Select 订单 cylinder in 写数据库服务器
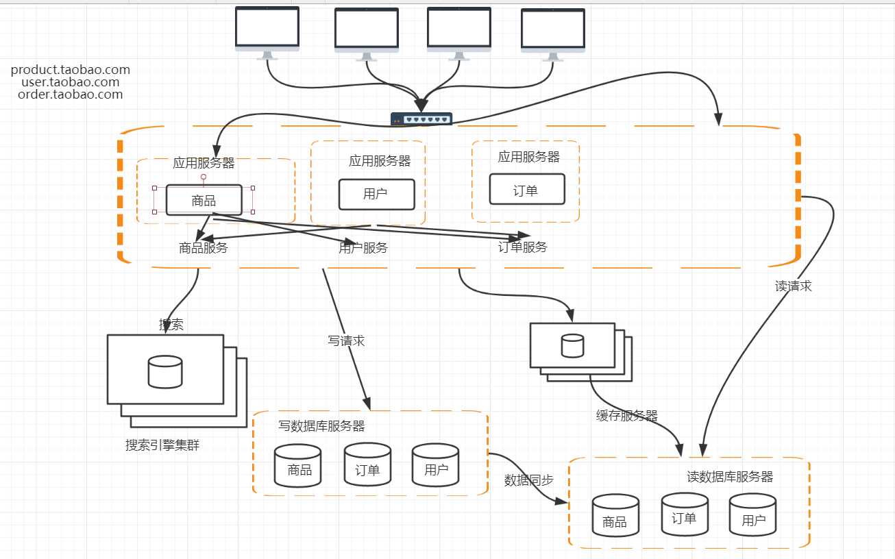Viewport: 895px width, 559px height. coord(367,464)
